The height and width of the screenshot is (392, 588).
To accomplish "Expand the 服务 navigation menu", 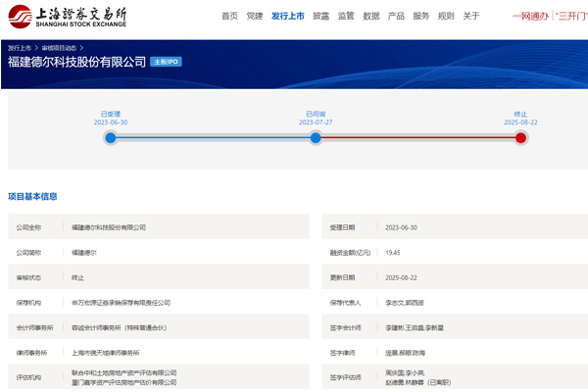I will 421,17.
